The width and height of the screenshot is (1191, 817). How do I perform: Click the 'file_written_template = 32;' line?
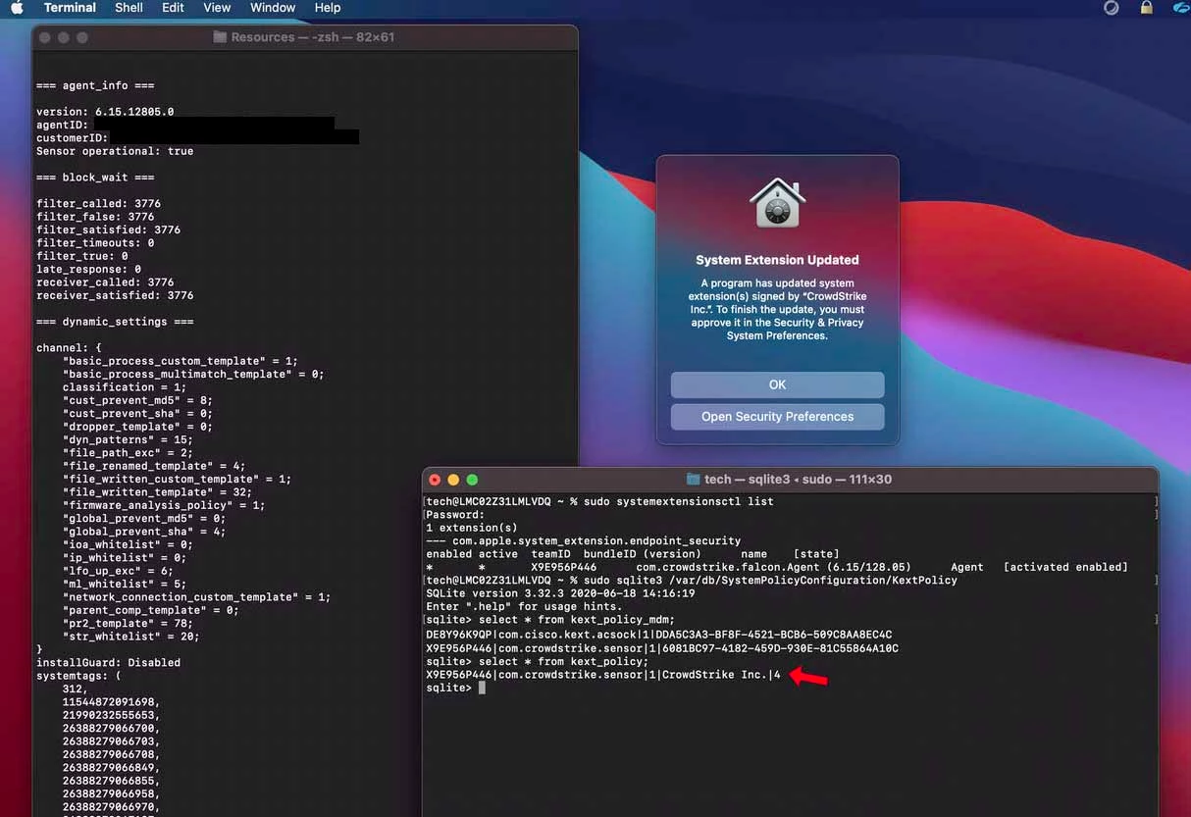pyautogui.click(x=157, y=492)
